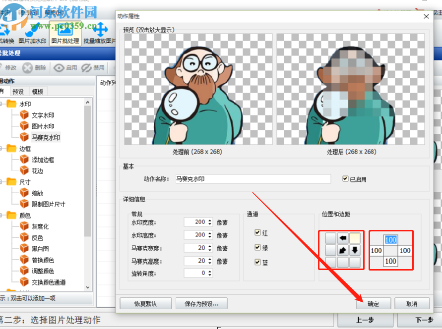The height and width of the screenshot is (329, 442).
Task: Click the down-arrow position button
Action: pos(355,250)
